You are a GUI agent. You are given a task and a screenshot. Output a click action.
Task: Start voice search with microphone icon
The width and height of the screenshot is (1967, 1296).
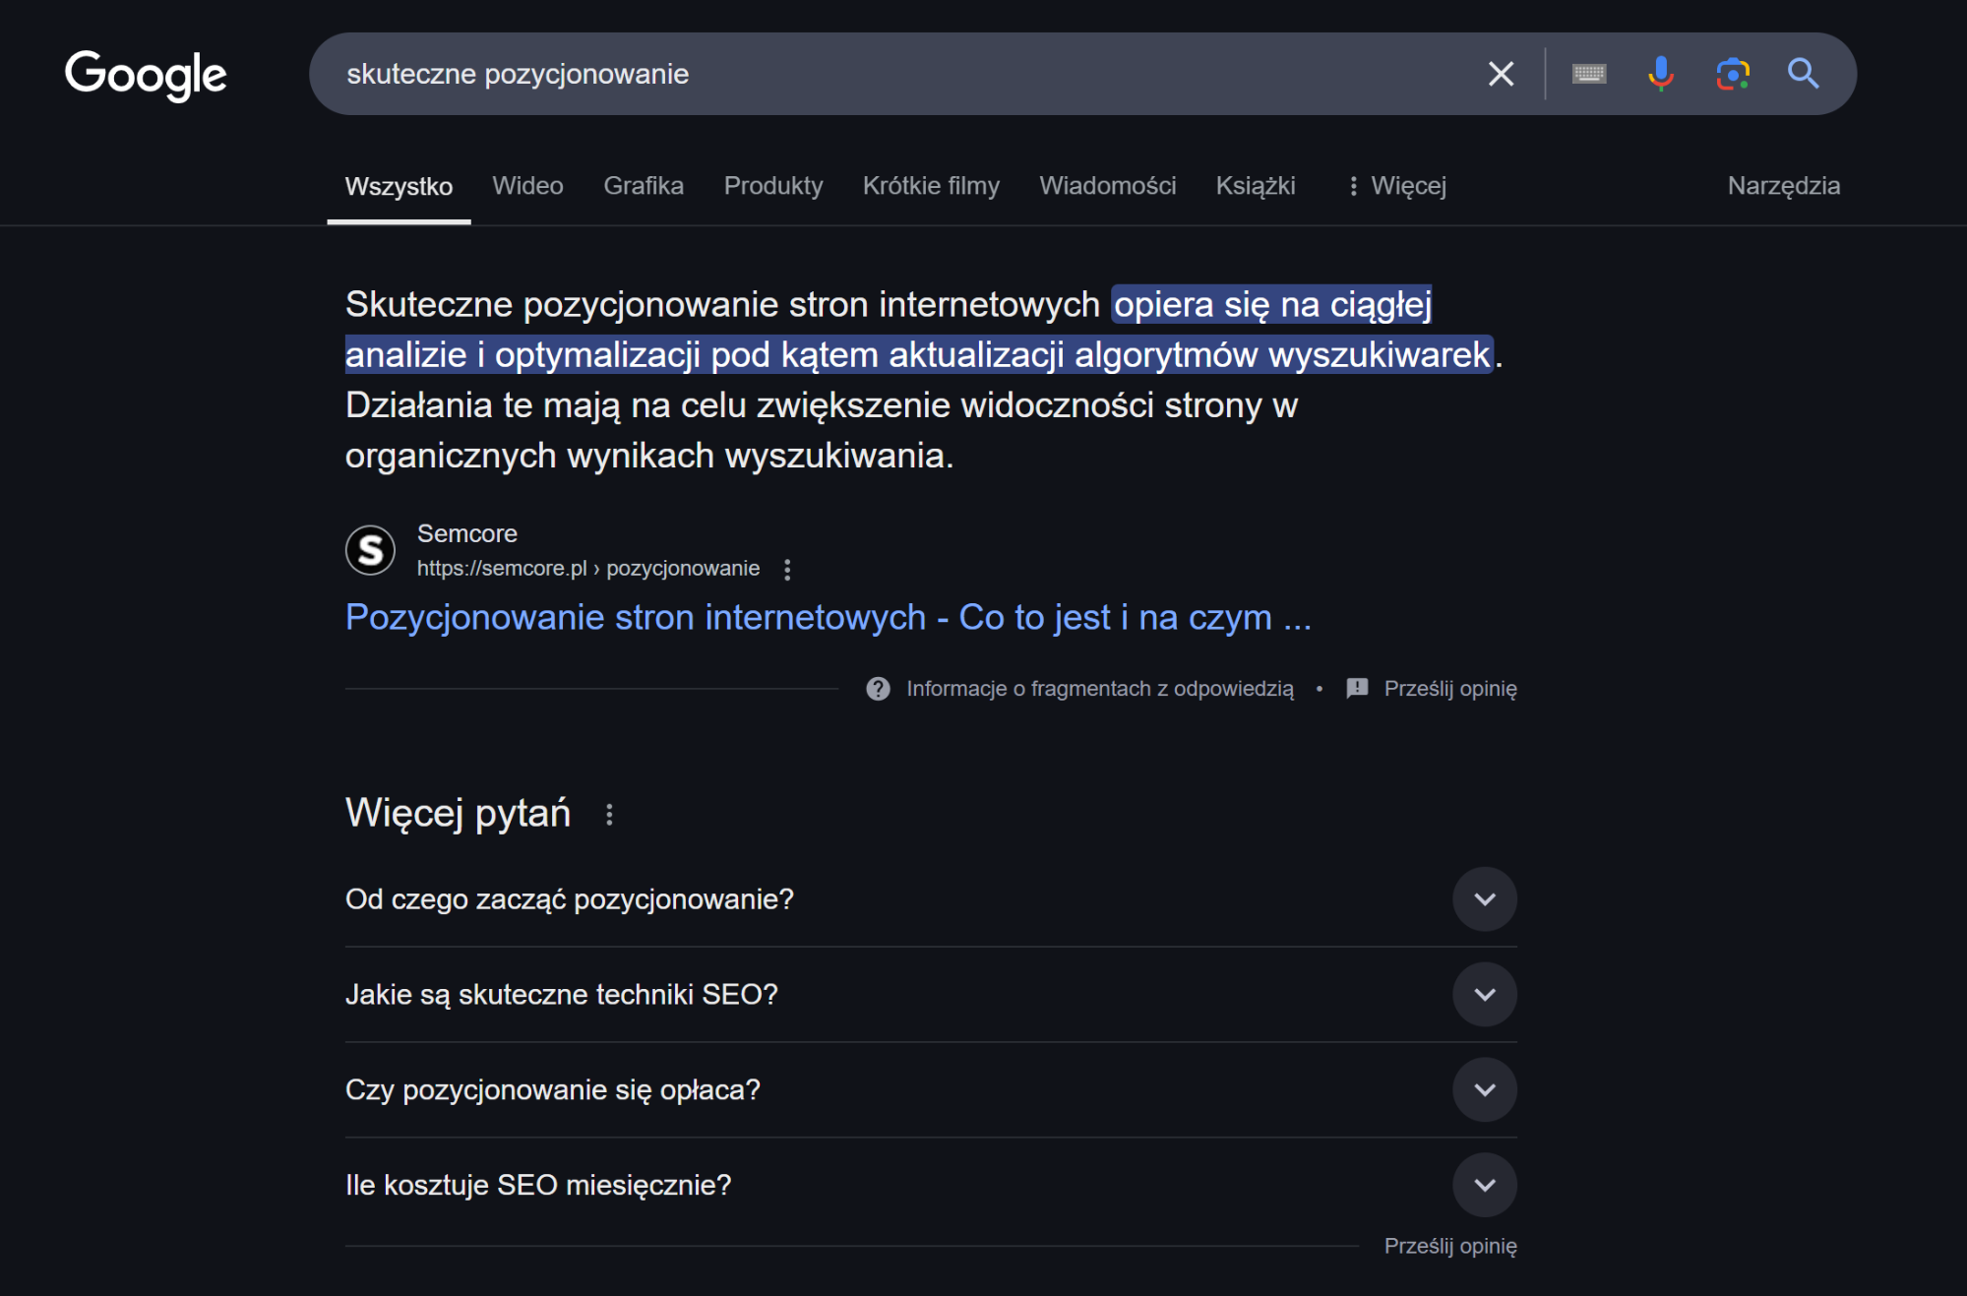1660,74
